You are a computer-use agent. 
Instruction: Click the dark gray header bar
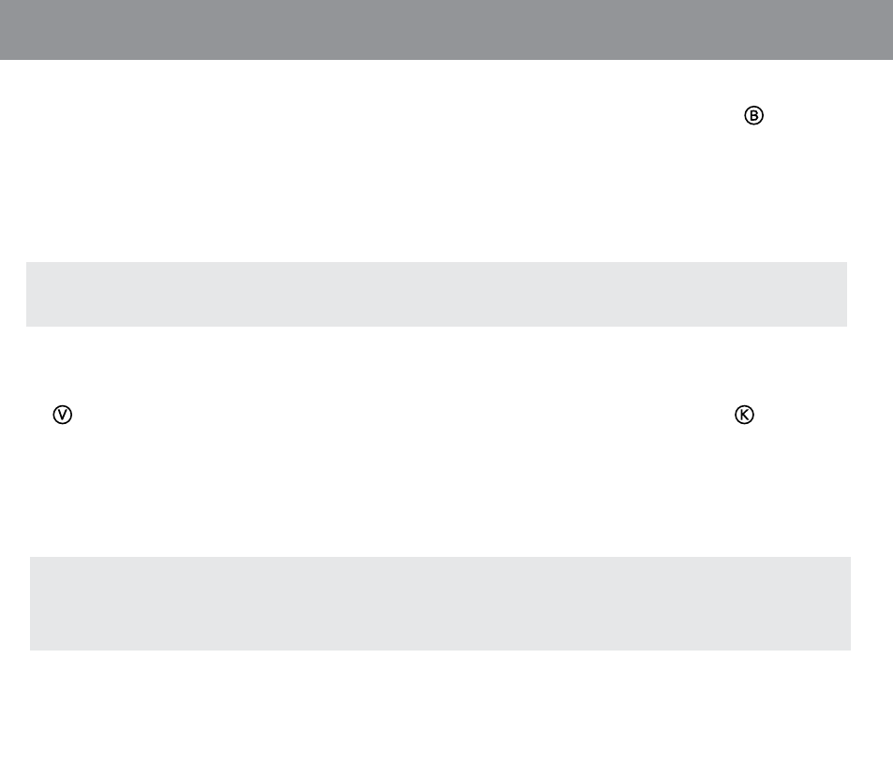[x=446, y=30]
